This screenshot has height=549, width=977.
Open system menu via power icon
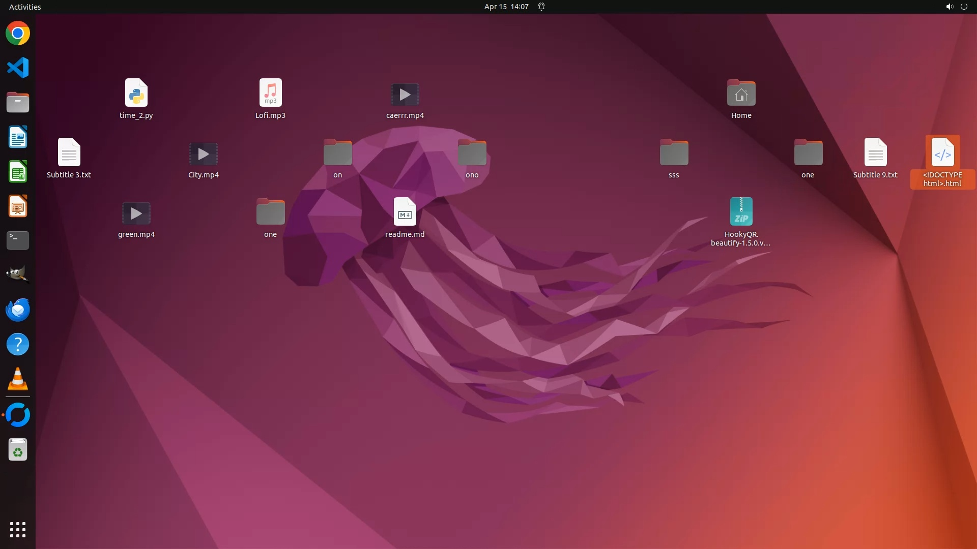pyautogui.click(x=964, y=7)
